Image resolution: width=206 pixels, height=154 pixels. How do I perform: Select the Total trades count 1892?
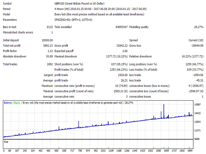point(49,64)
